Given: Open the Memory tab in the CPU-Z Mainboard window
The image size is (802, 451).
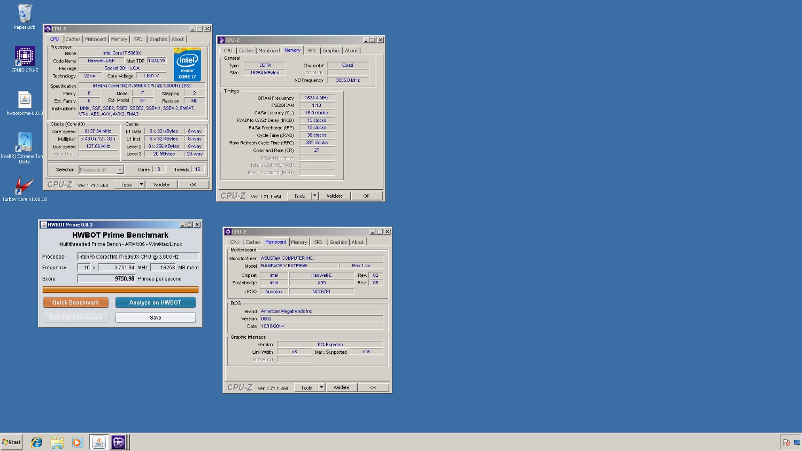Looking at the screenshot, I should (299, 243).
